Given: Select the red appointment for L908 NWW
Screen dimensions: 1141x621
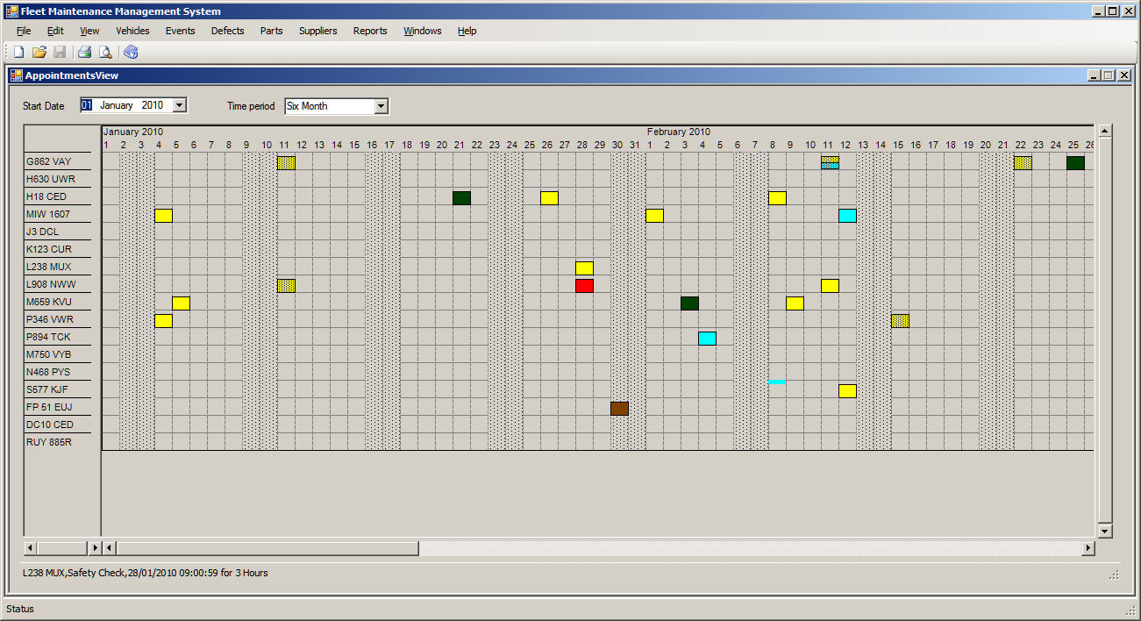Looking at the screenshot, I should click(x=584, y=286).
